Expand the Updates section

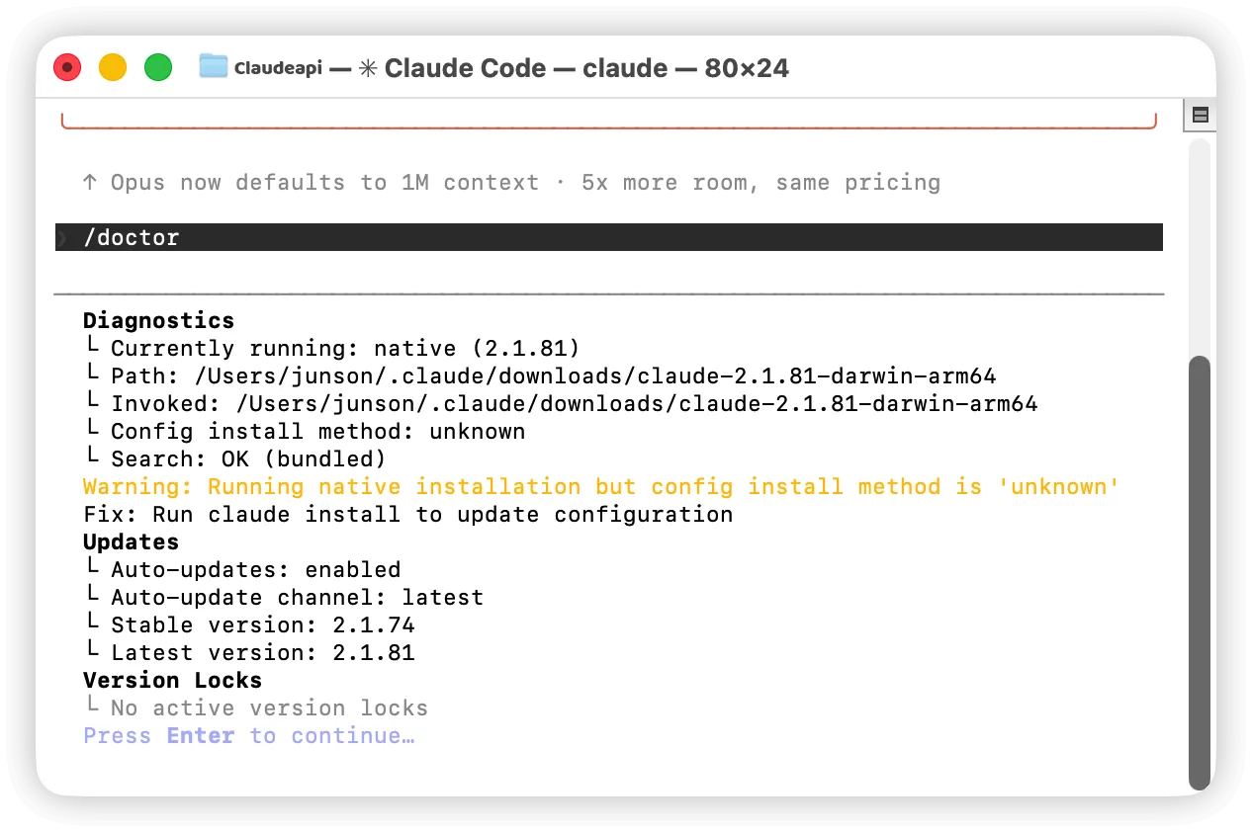point(131,541)
